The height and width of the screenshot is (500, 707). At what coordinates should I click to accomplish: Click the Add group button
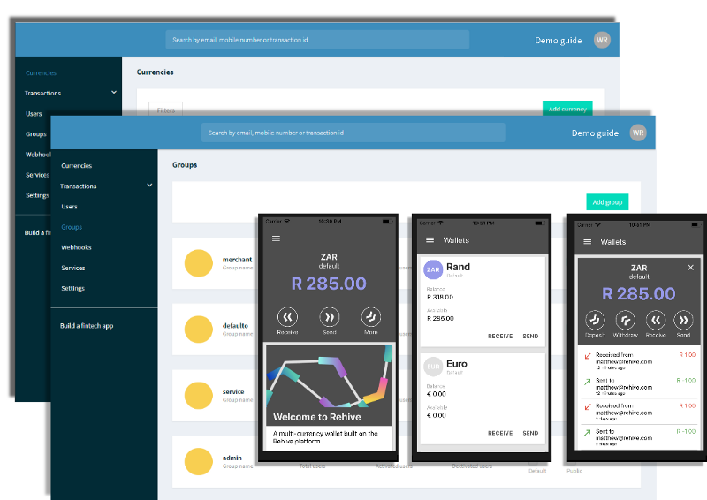[607, 202]
